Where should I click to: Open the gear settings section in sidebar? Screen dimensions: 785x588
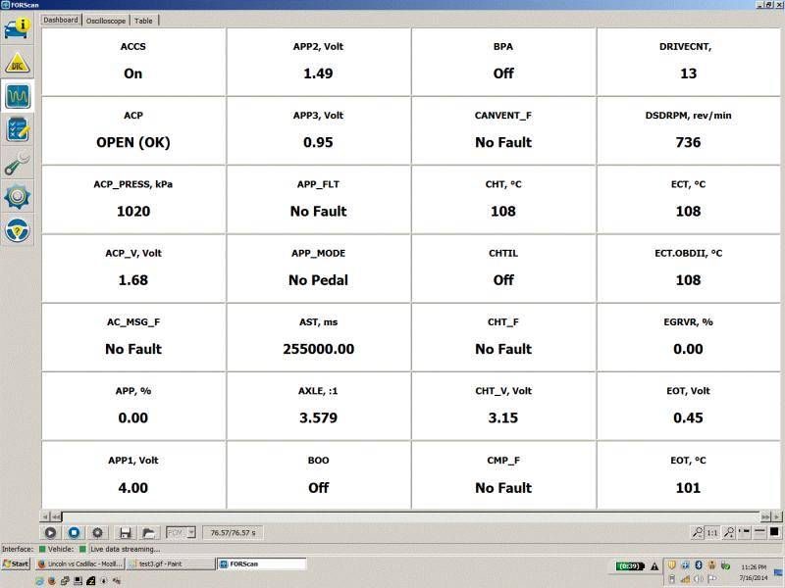[x=18, y=197]
